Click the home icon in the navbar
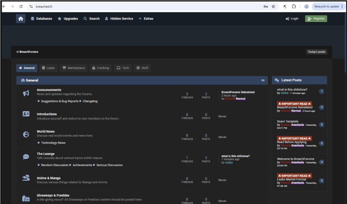Screen dimensions: 347x204 pyautogui.click(x=21, y=19)
